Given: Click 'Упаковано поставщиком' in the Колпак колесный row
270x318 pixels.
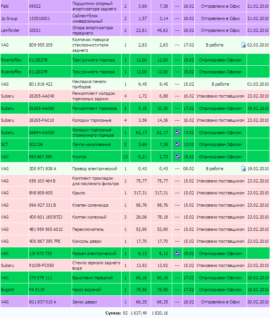Looking at the screenshot, I should click(x=221, y=217).
